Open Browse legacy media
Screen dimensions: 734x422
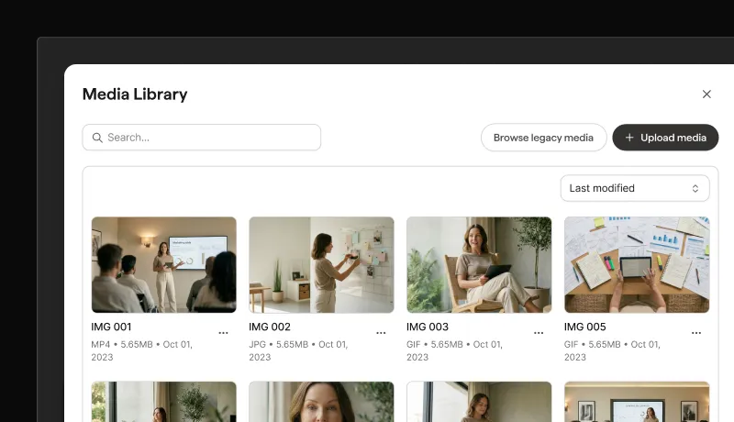(543, 138)
